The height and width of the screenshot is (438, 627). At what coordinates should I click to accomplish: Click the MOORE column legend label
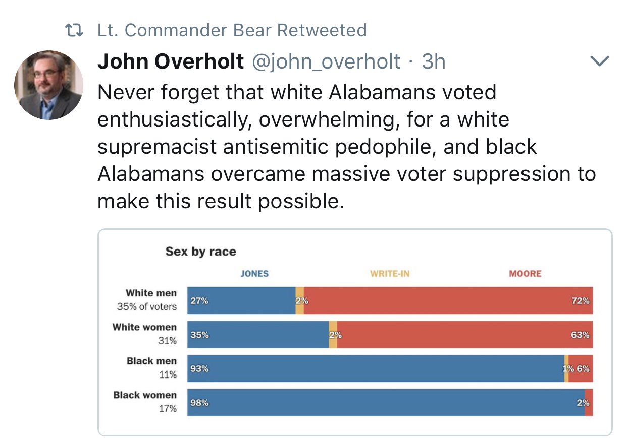coord(525,274)
